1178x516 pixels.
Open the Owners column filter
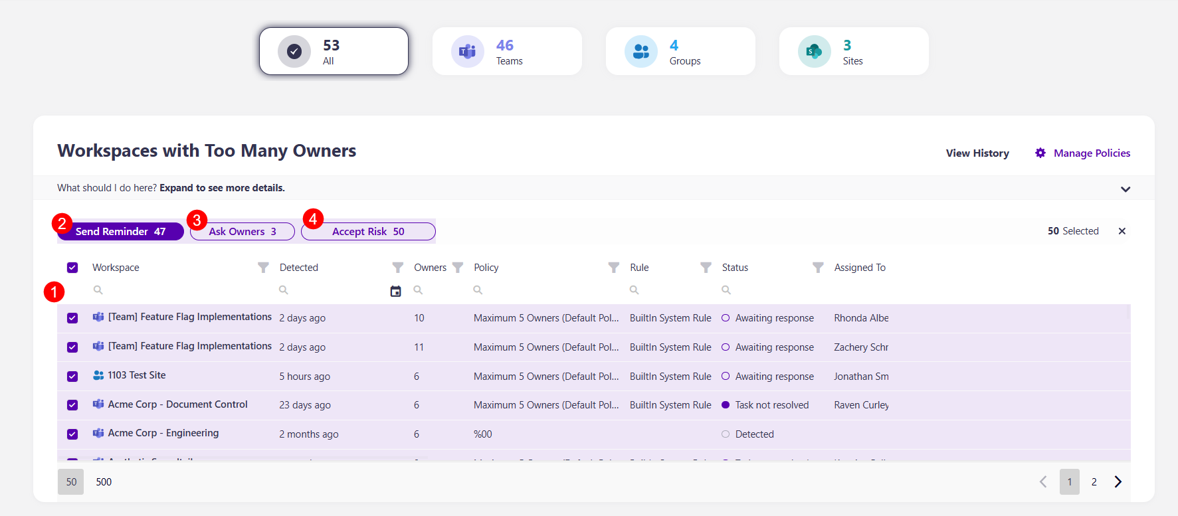click(458, 268)
